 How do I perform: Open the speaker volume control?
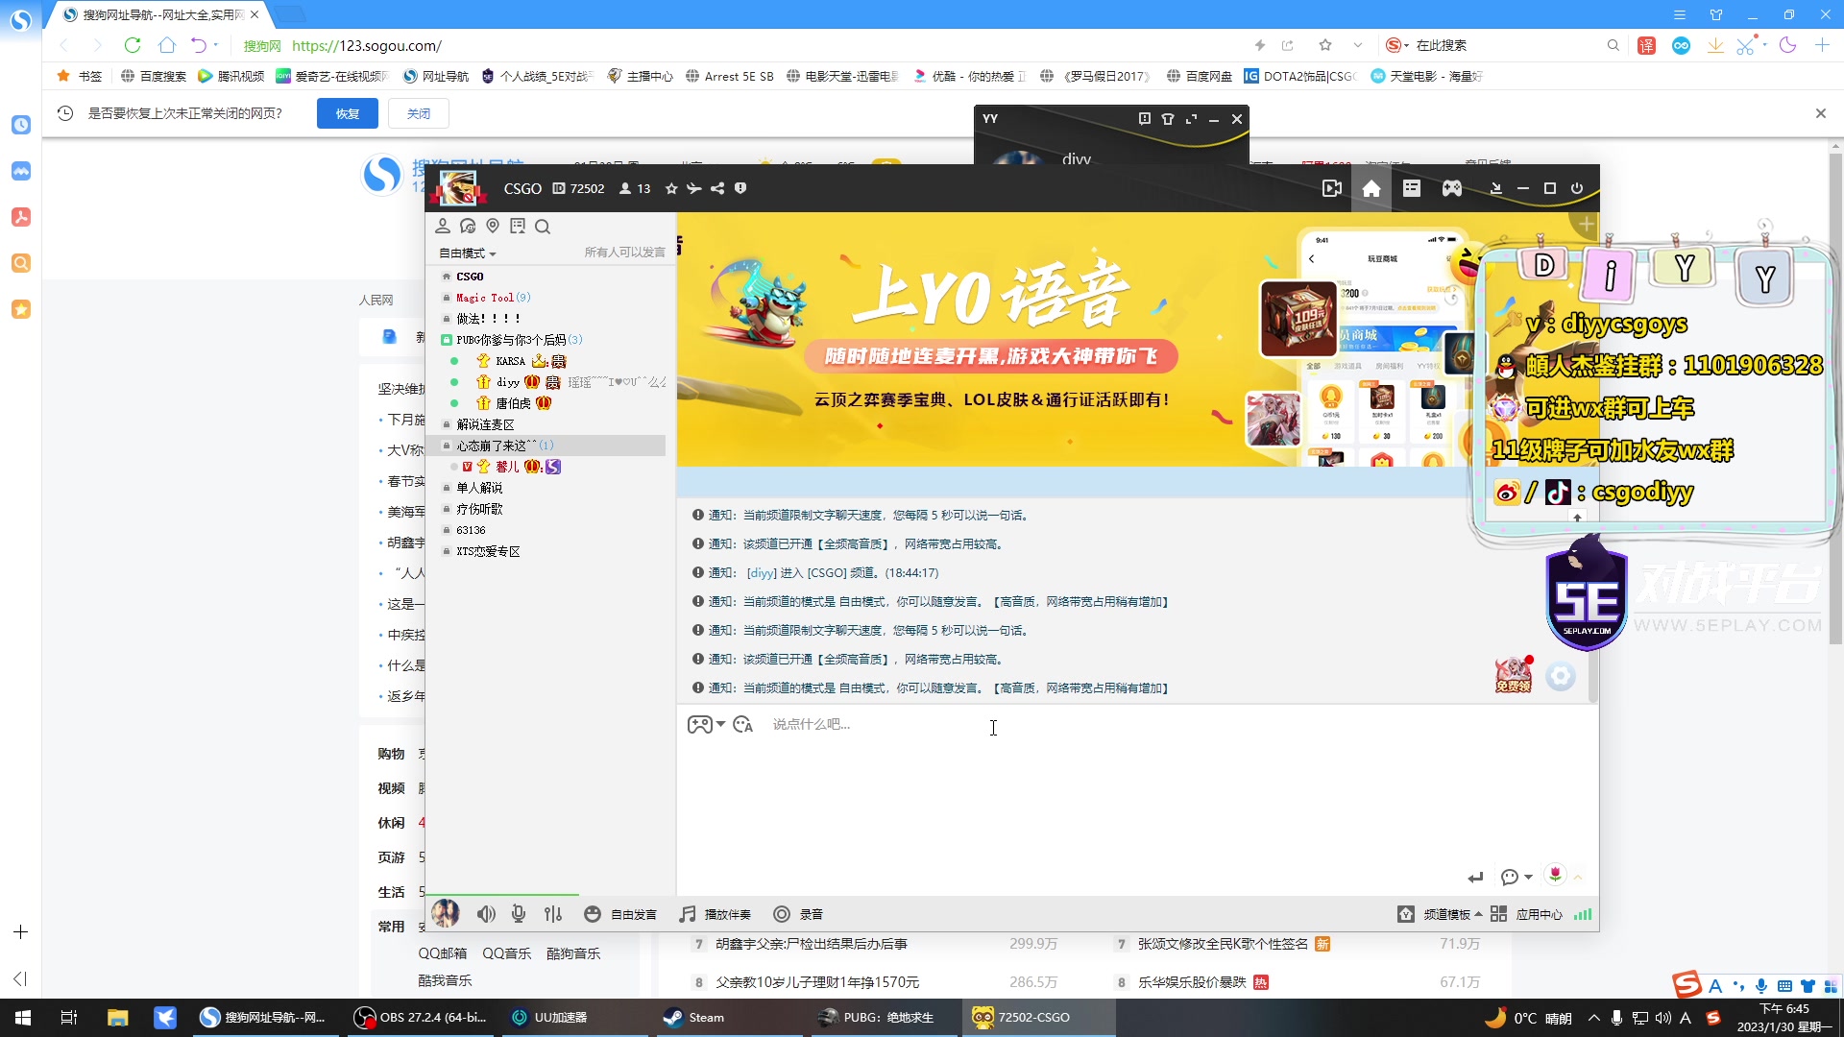[x=487, y=914]
